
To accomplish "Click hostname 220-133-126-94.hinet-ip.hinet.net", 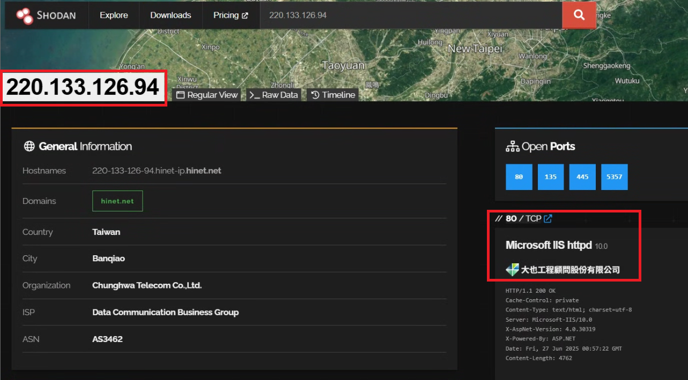I will [x=157, y=171].
